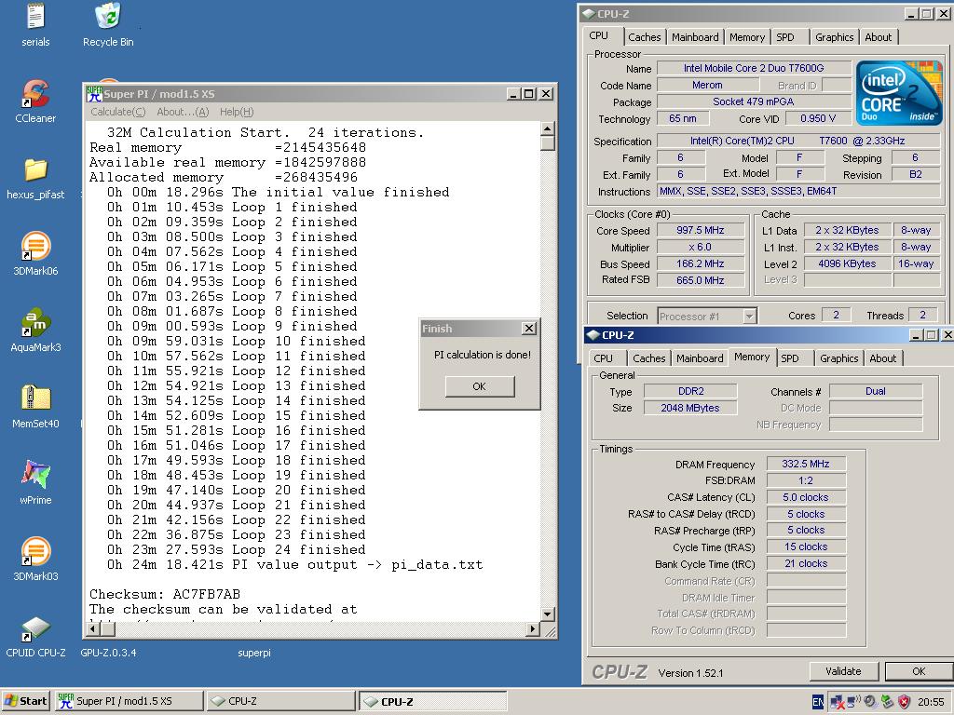The height and width of the screenshot is (715, 954).
Task: Click the red shield security tray icon
Action: (x=905, y=702)
